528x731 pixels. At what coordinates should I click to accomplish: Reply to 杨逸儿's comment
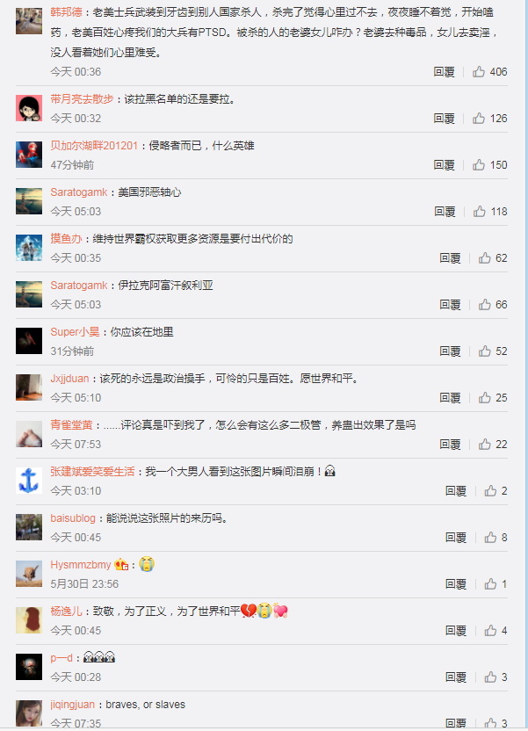(x=456, y=631)
